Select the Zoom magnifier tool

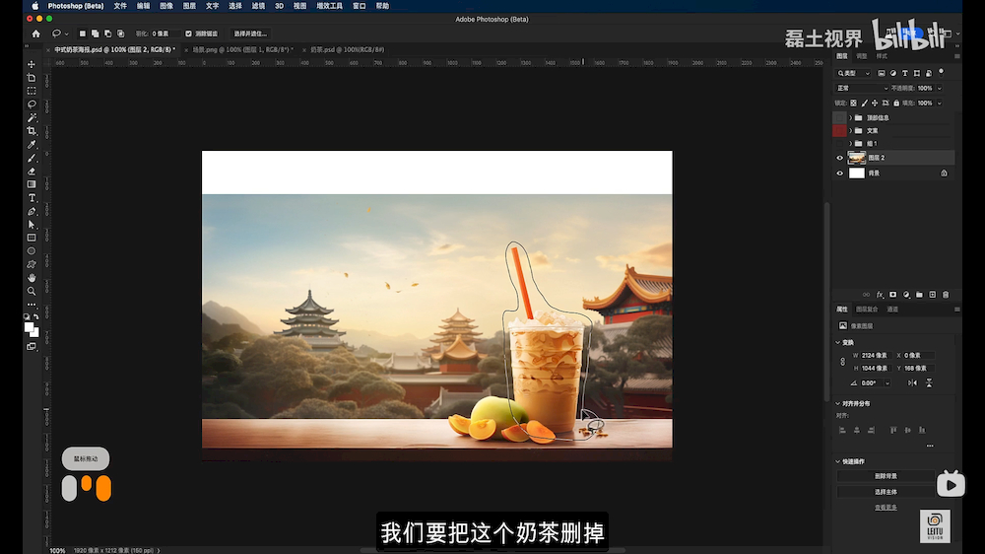click(32, 291)
